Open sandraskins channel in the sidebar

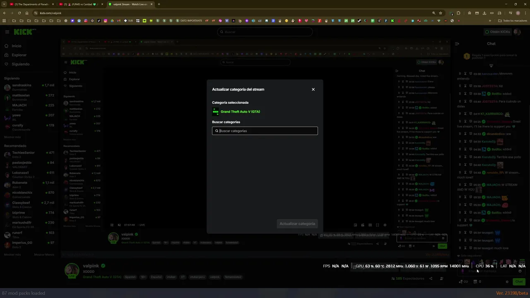(29, 87)
